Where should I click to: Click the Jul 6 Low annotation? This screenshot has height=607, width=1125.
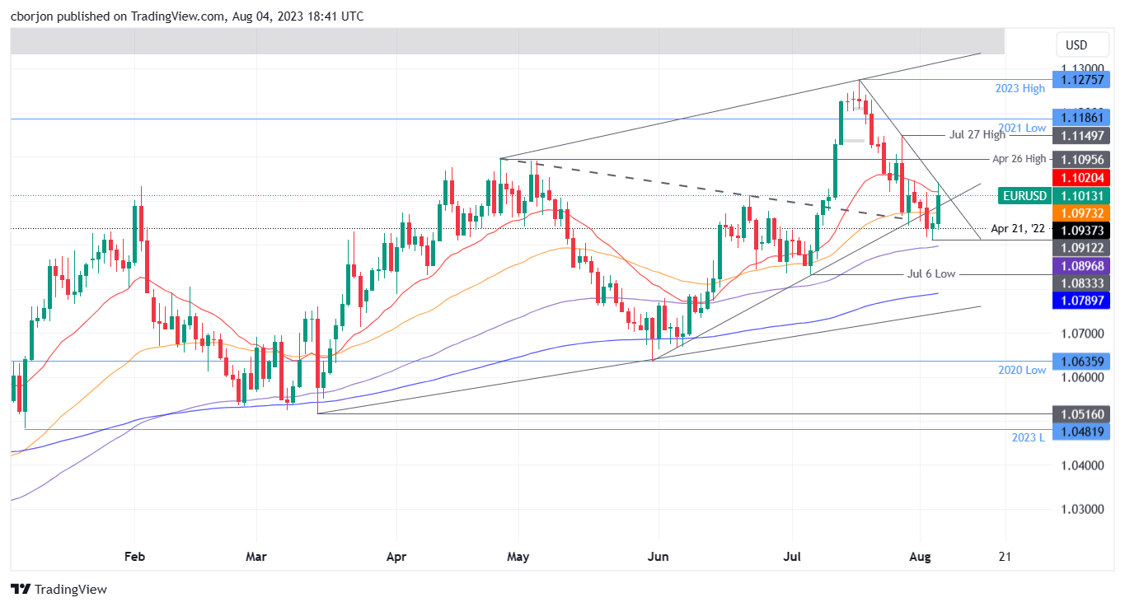933,273
